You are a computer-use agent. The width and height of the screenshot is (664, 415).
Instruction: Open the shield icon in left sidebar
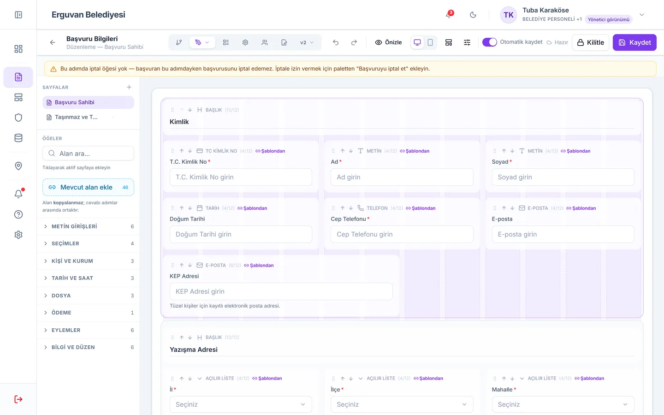[18, 118]
